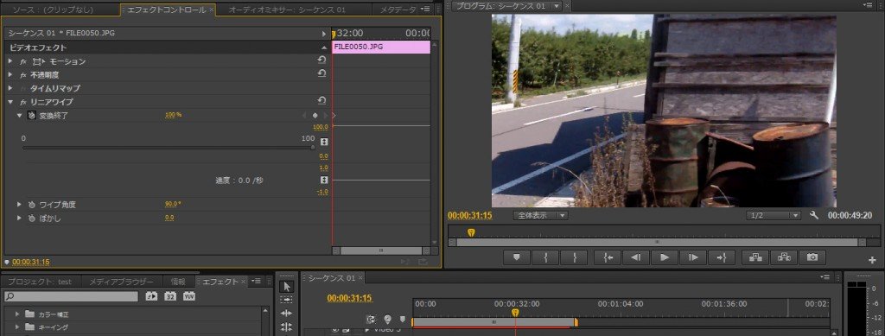
Task: Select the Selection tool arrow
Action: [x=286, y=287]
